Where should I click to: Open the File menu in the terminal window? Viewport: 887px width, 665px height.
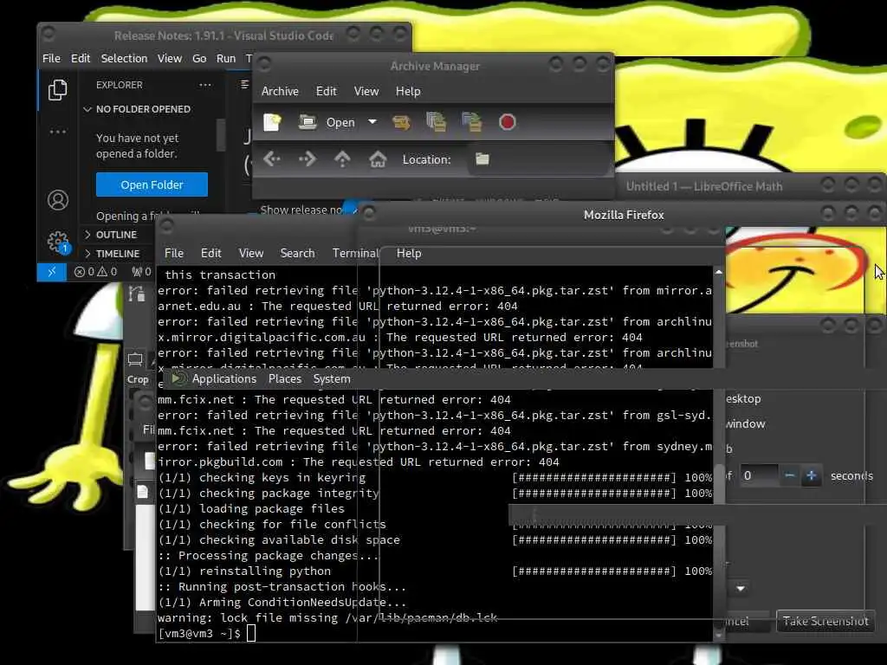coord(173,254)
